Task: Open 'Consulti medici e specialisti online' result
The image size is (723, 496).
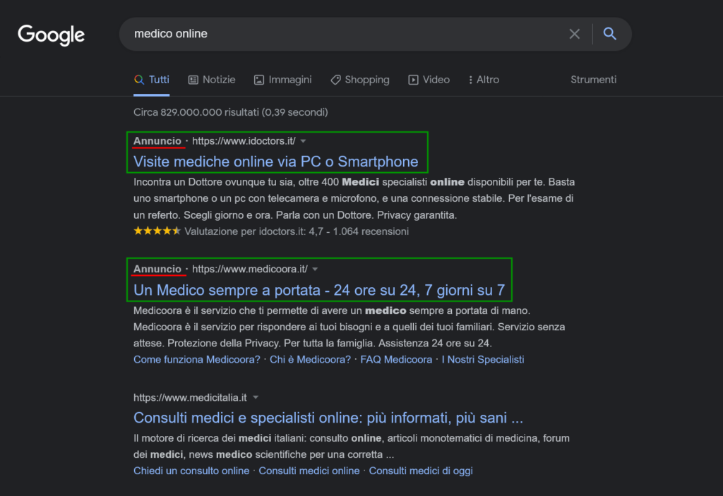Action: coord(328,418)
